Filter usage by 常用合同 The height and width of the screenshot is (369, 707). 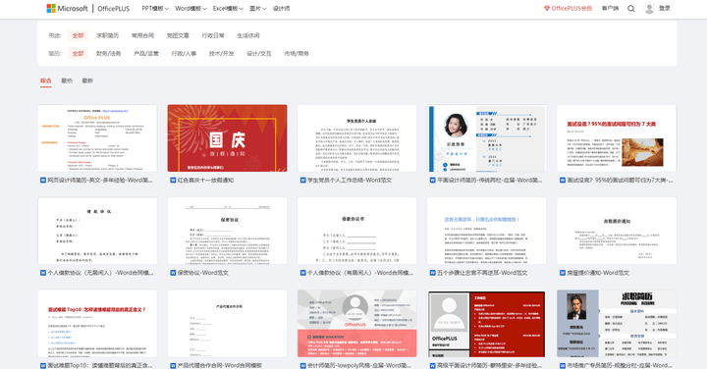point(142,35)
